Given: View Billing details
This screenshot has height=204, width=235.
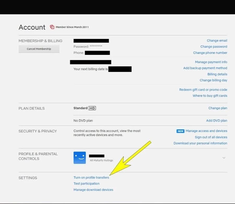Looking at the screenshot, I should (x=217, y=74).
